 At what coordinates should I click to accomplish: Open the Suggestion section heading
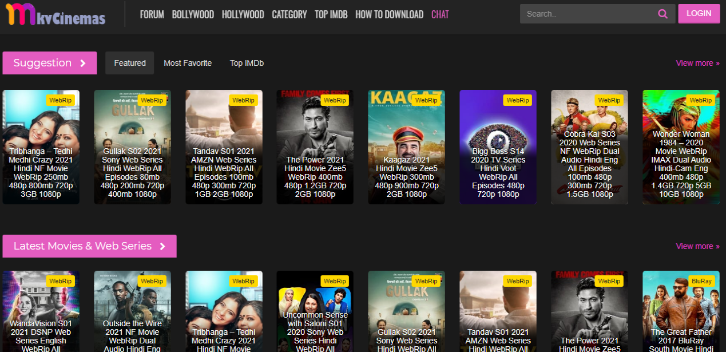coord(50,63)
